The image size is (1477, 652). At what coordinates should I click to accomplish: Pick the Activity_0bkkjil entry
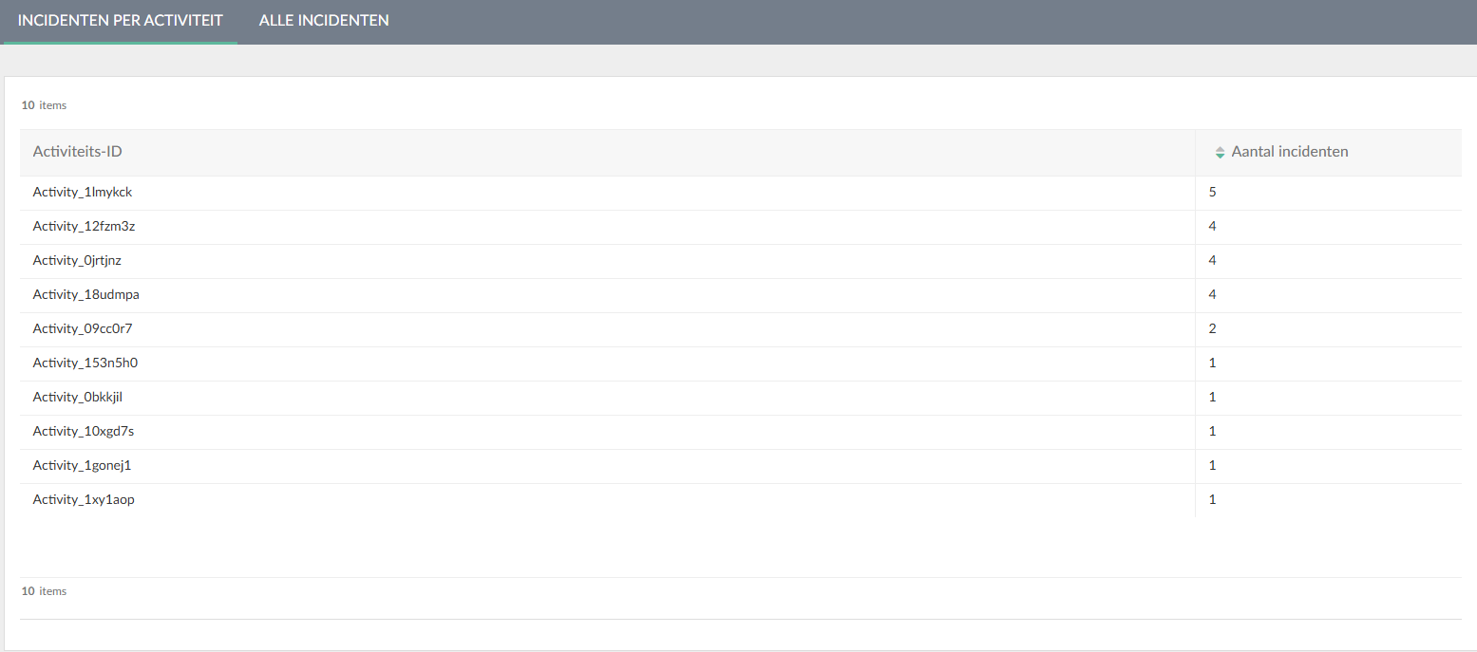pyautogui.click(x=77, y=398)
